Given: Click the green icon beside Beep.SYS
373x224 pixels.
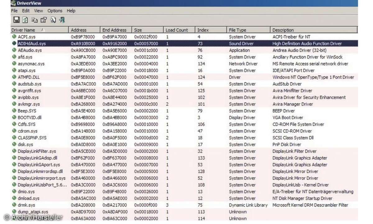Looking at the screenshot, I should click(x=14, y=111).
